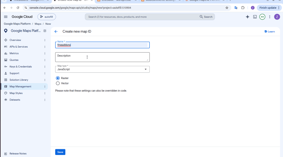Screen dimensions: 283x157
Task: Click the Google Maps Platform pin icon
Action: (6, 31)
